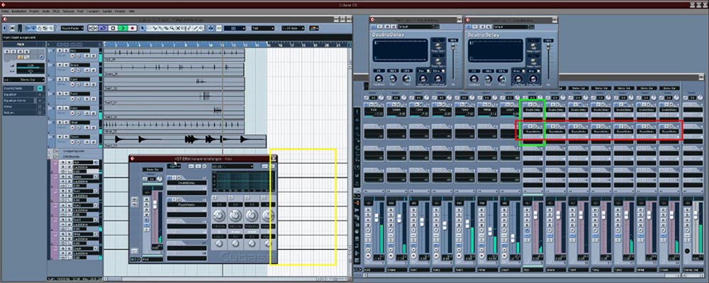Screen dimensions: 709x283
Task: Open the Audio menu
Action: click(45, 11)
